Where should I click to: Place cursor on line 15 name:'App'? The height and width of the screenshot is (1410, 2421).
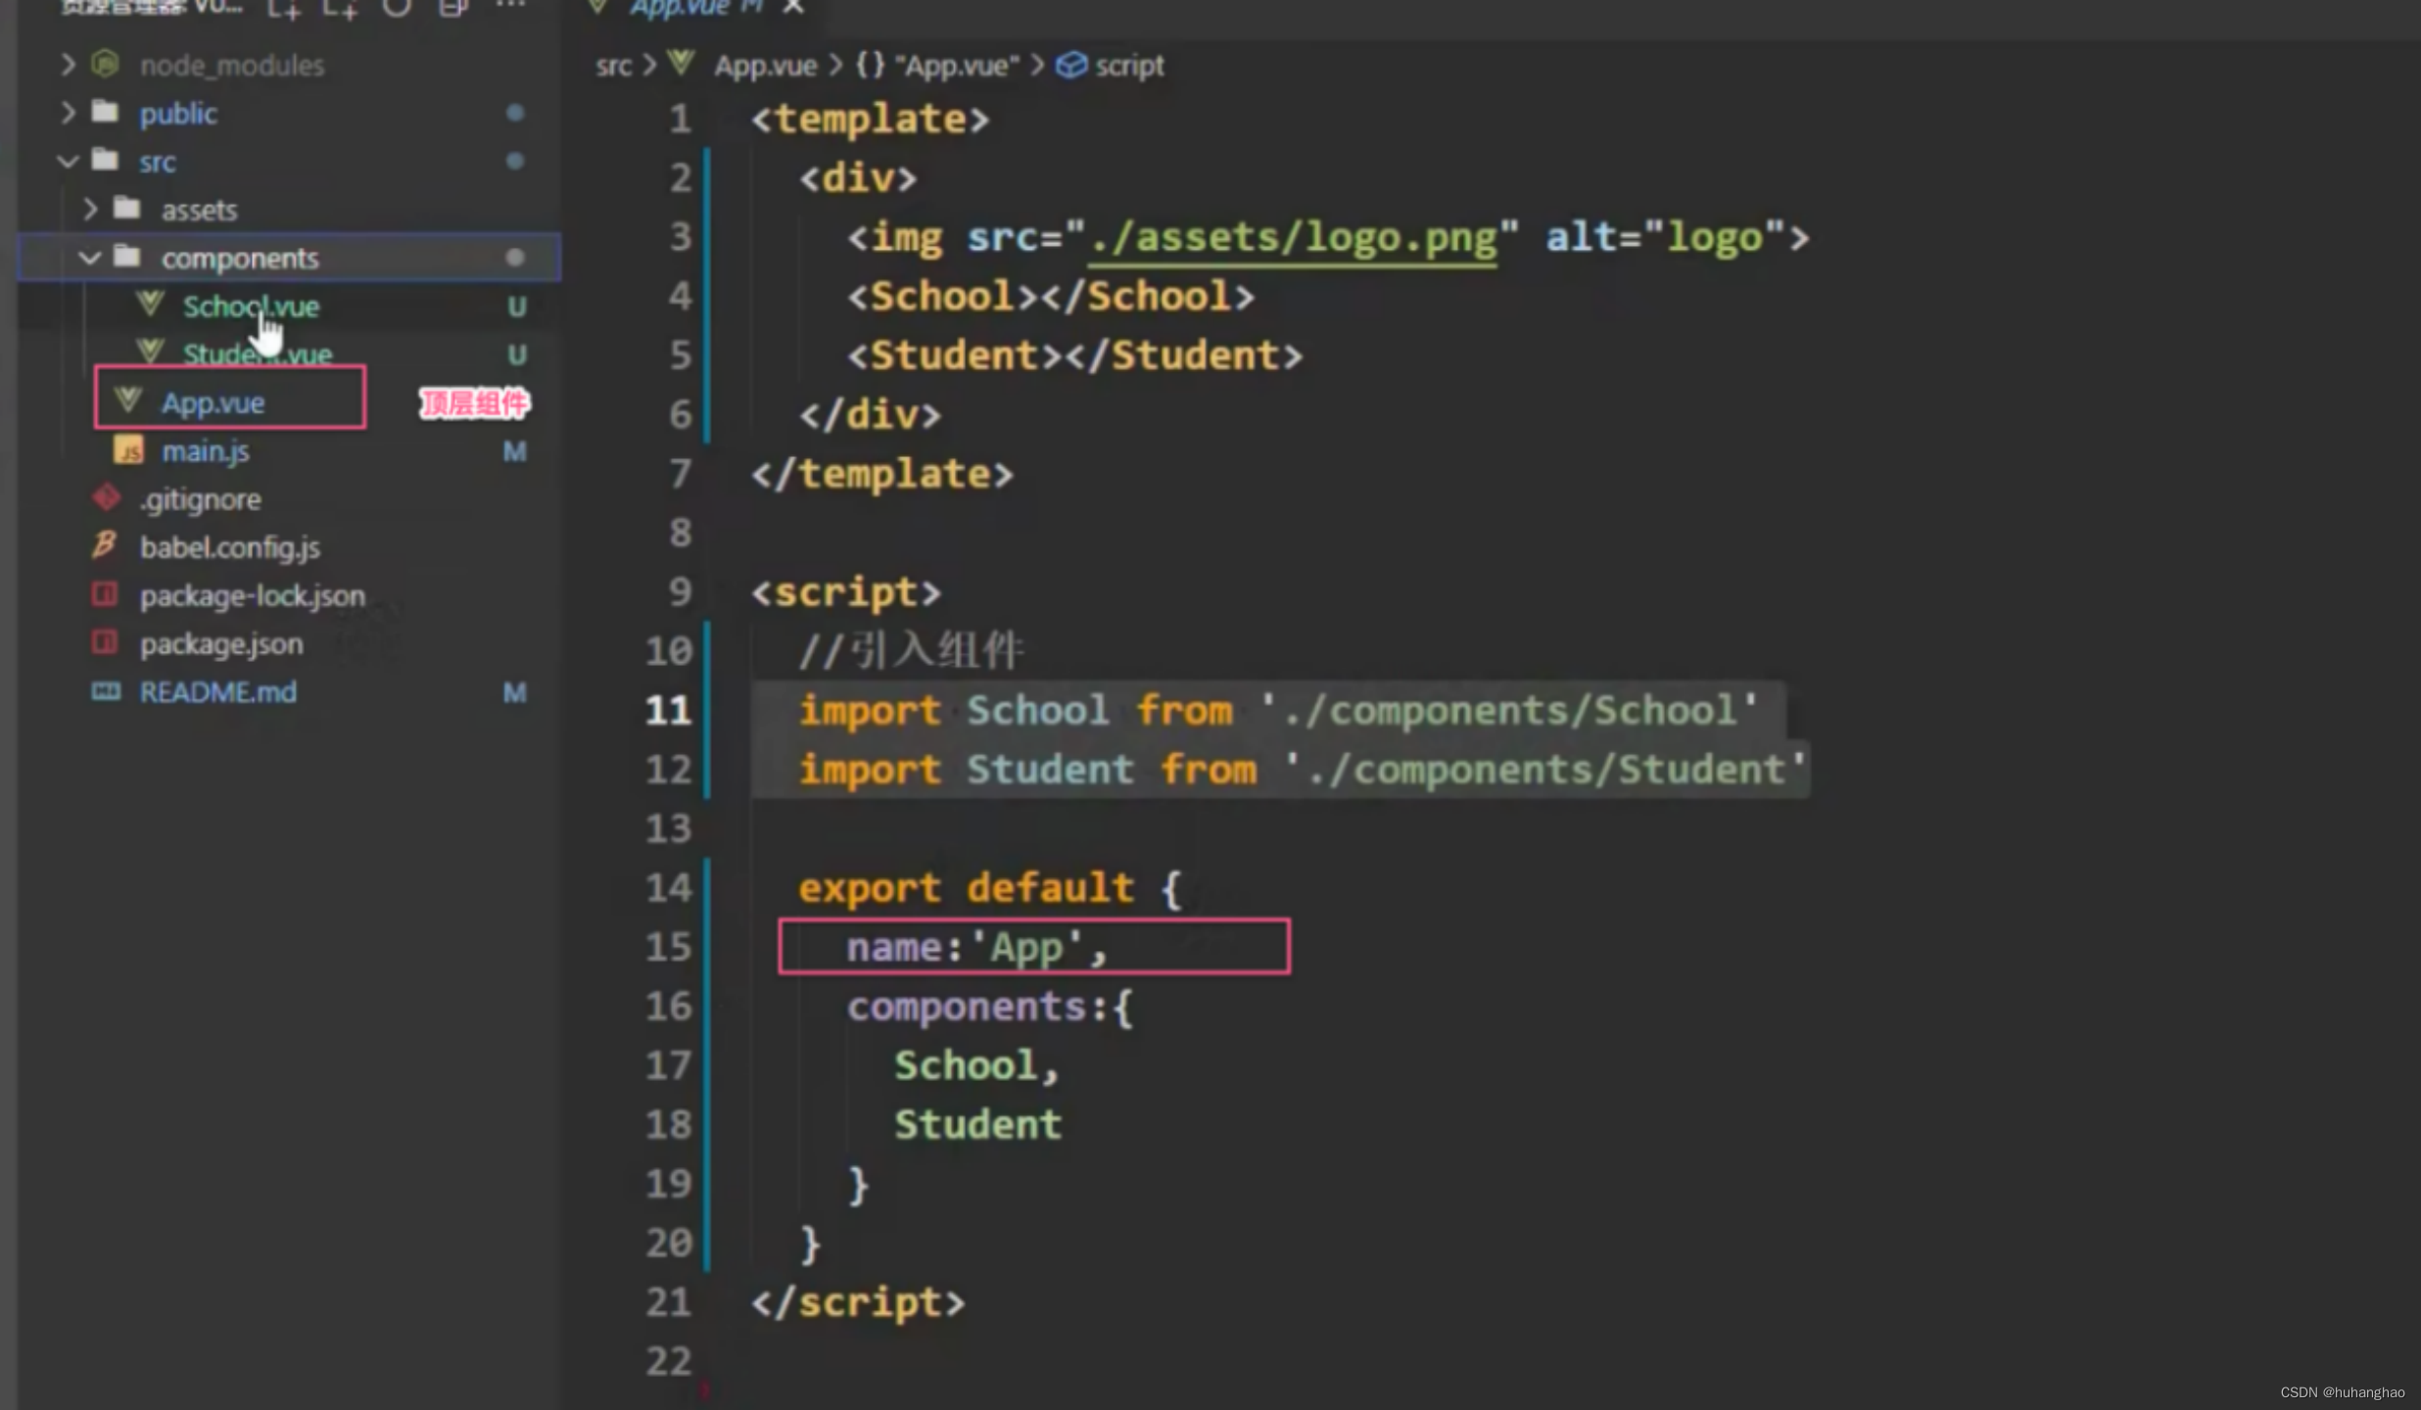tap(976, 947)
